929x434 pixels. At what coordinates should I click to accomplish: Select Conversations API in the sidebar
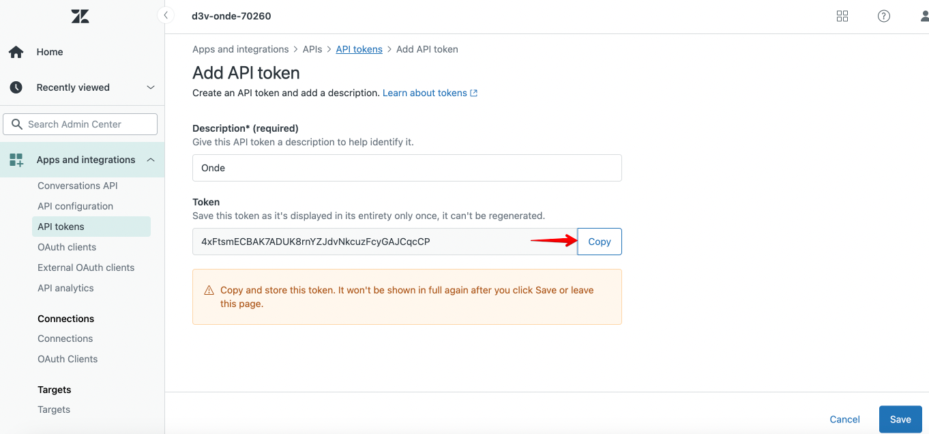(x=78, y=186)
